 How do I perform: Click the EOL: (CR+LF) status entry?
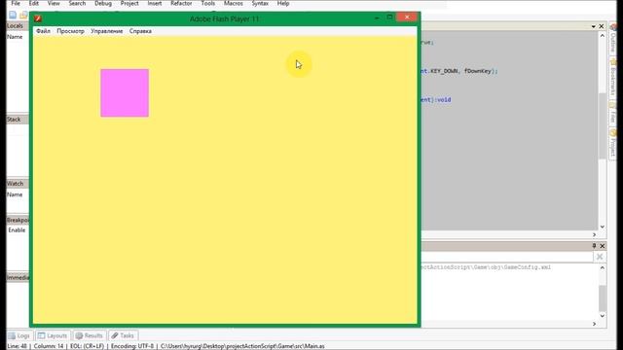coord(87,346)
